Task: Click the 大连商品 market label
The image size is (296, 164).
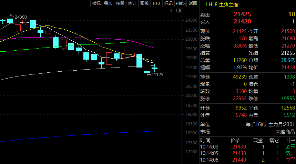Action: point(285,132)
